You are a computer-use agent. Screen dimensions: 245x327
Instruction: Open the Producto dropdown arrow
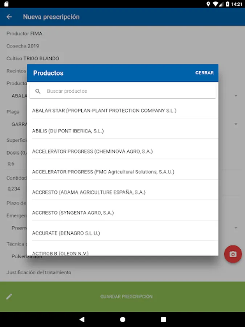[x=236, y=96]
